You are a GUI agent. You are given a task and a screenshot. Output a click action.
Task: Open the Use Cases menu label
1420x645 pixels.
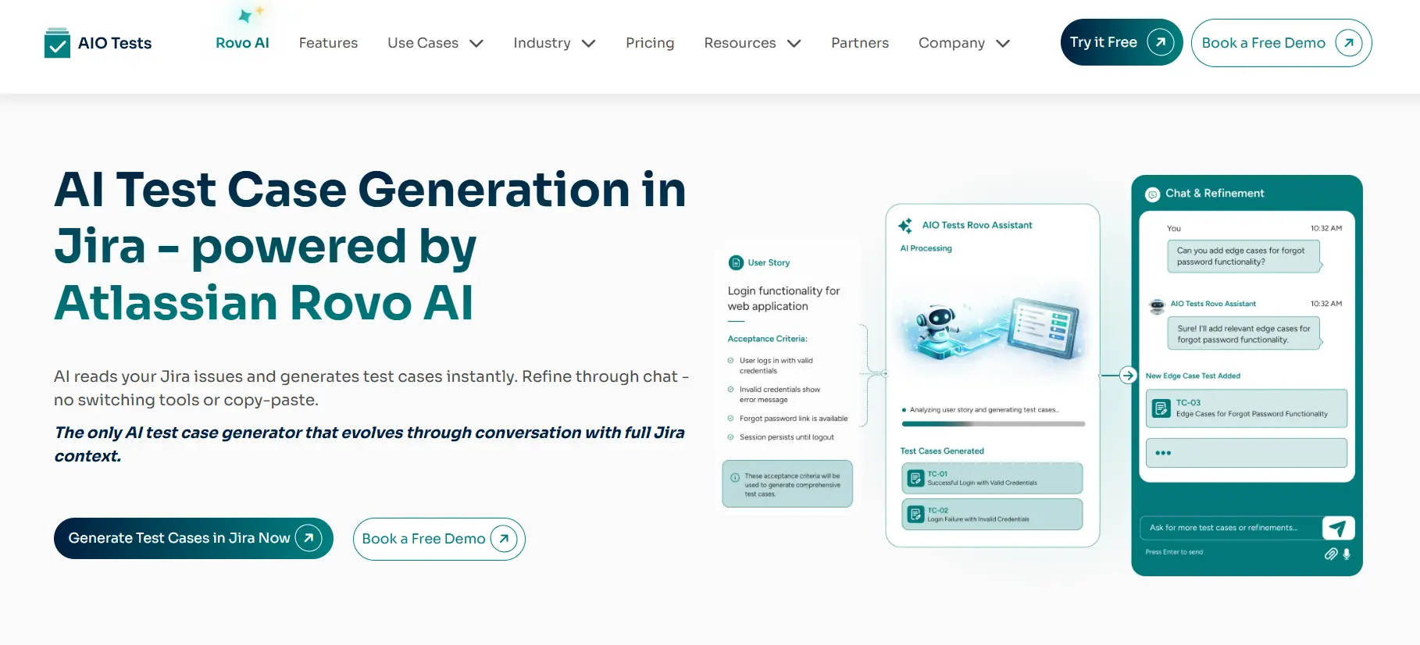coord(423,43)
